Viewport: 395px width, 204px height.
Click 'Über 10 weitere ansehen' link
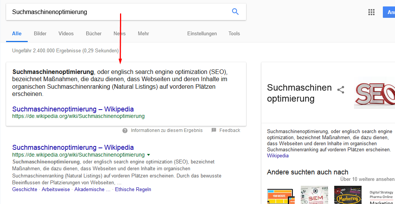point(367,179)
